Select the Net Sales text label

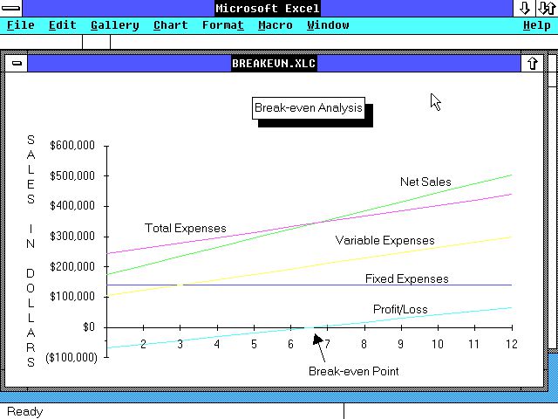[x=425, y=182]
